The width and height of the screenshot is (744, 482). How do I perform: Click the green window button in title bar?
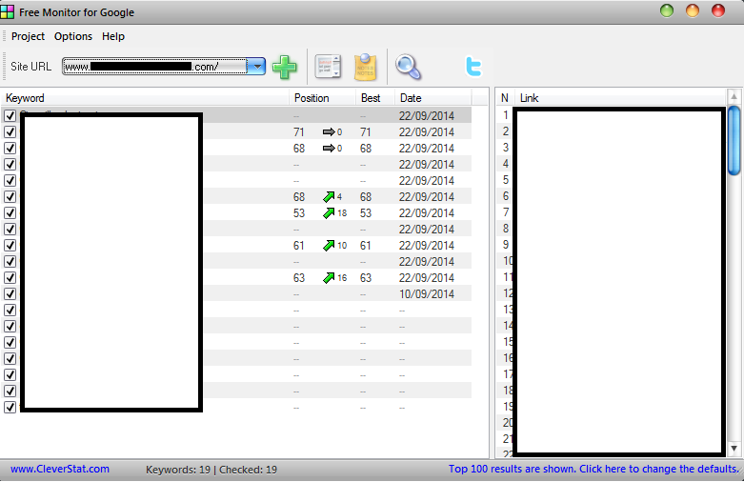click(667, 10)
